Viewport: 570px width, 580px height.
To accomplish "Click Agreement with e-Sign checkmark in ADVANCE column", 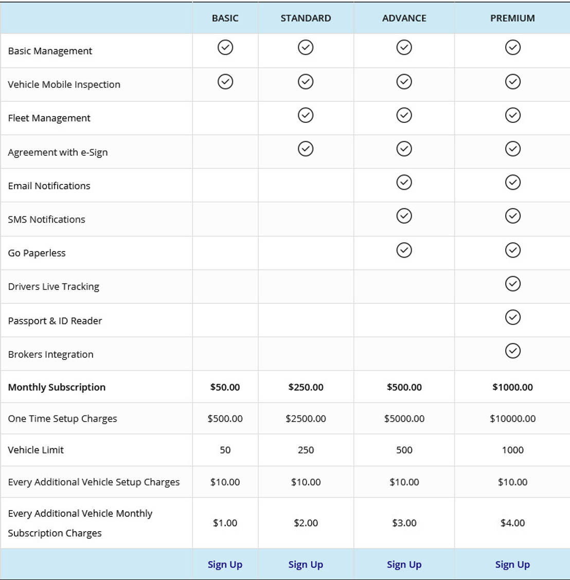I will [x=404, y=149].
